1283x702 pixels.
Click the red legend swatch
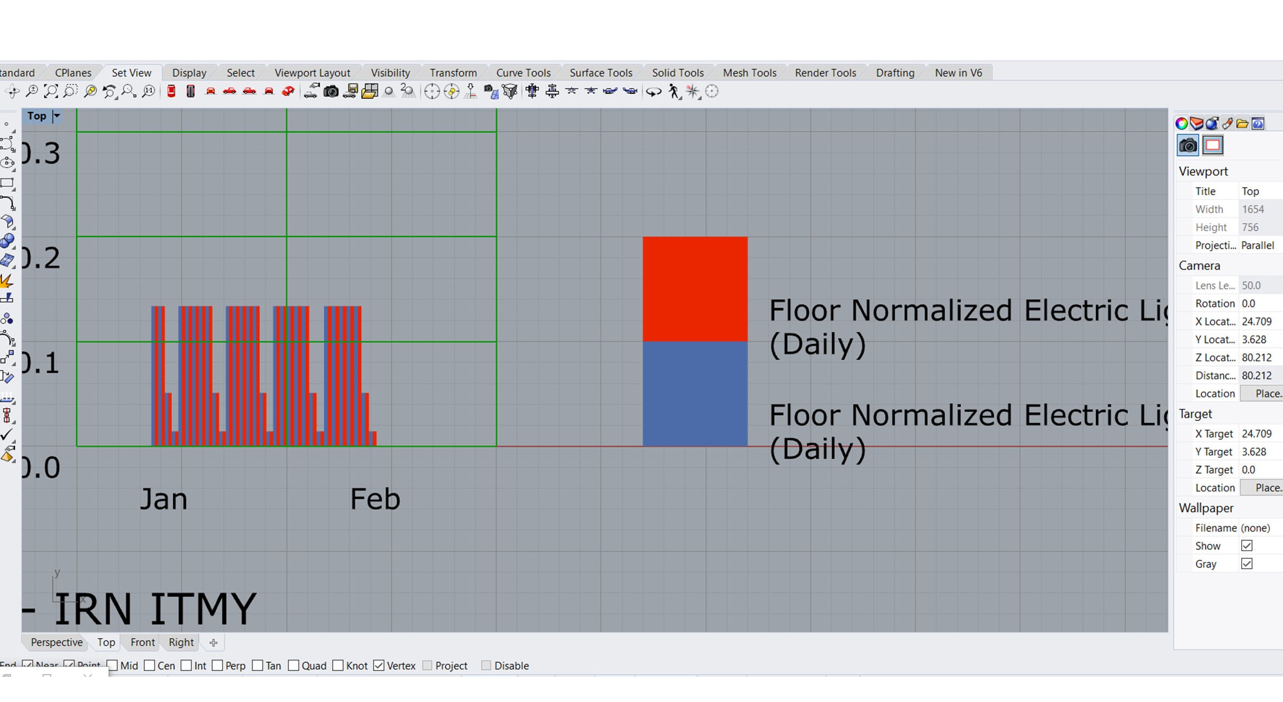click(695, 289)
